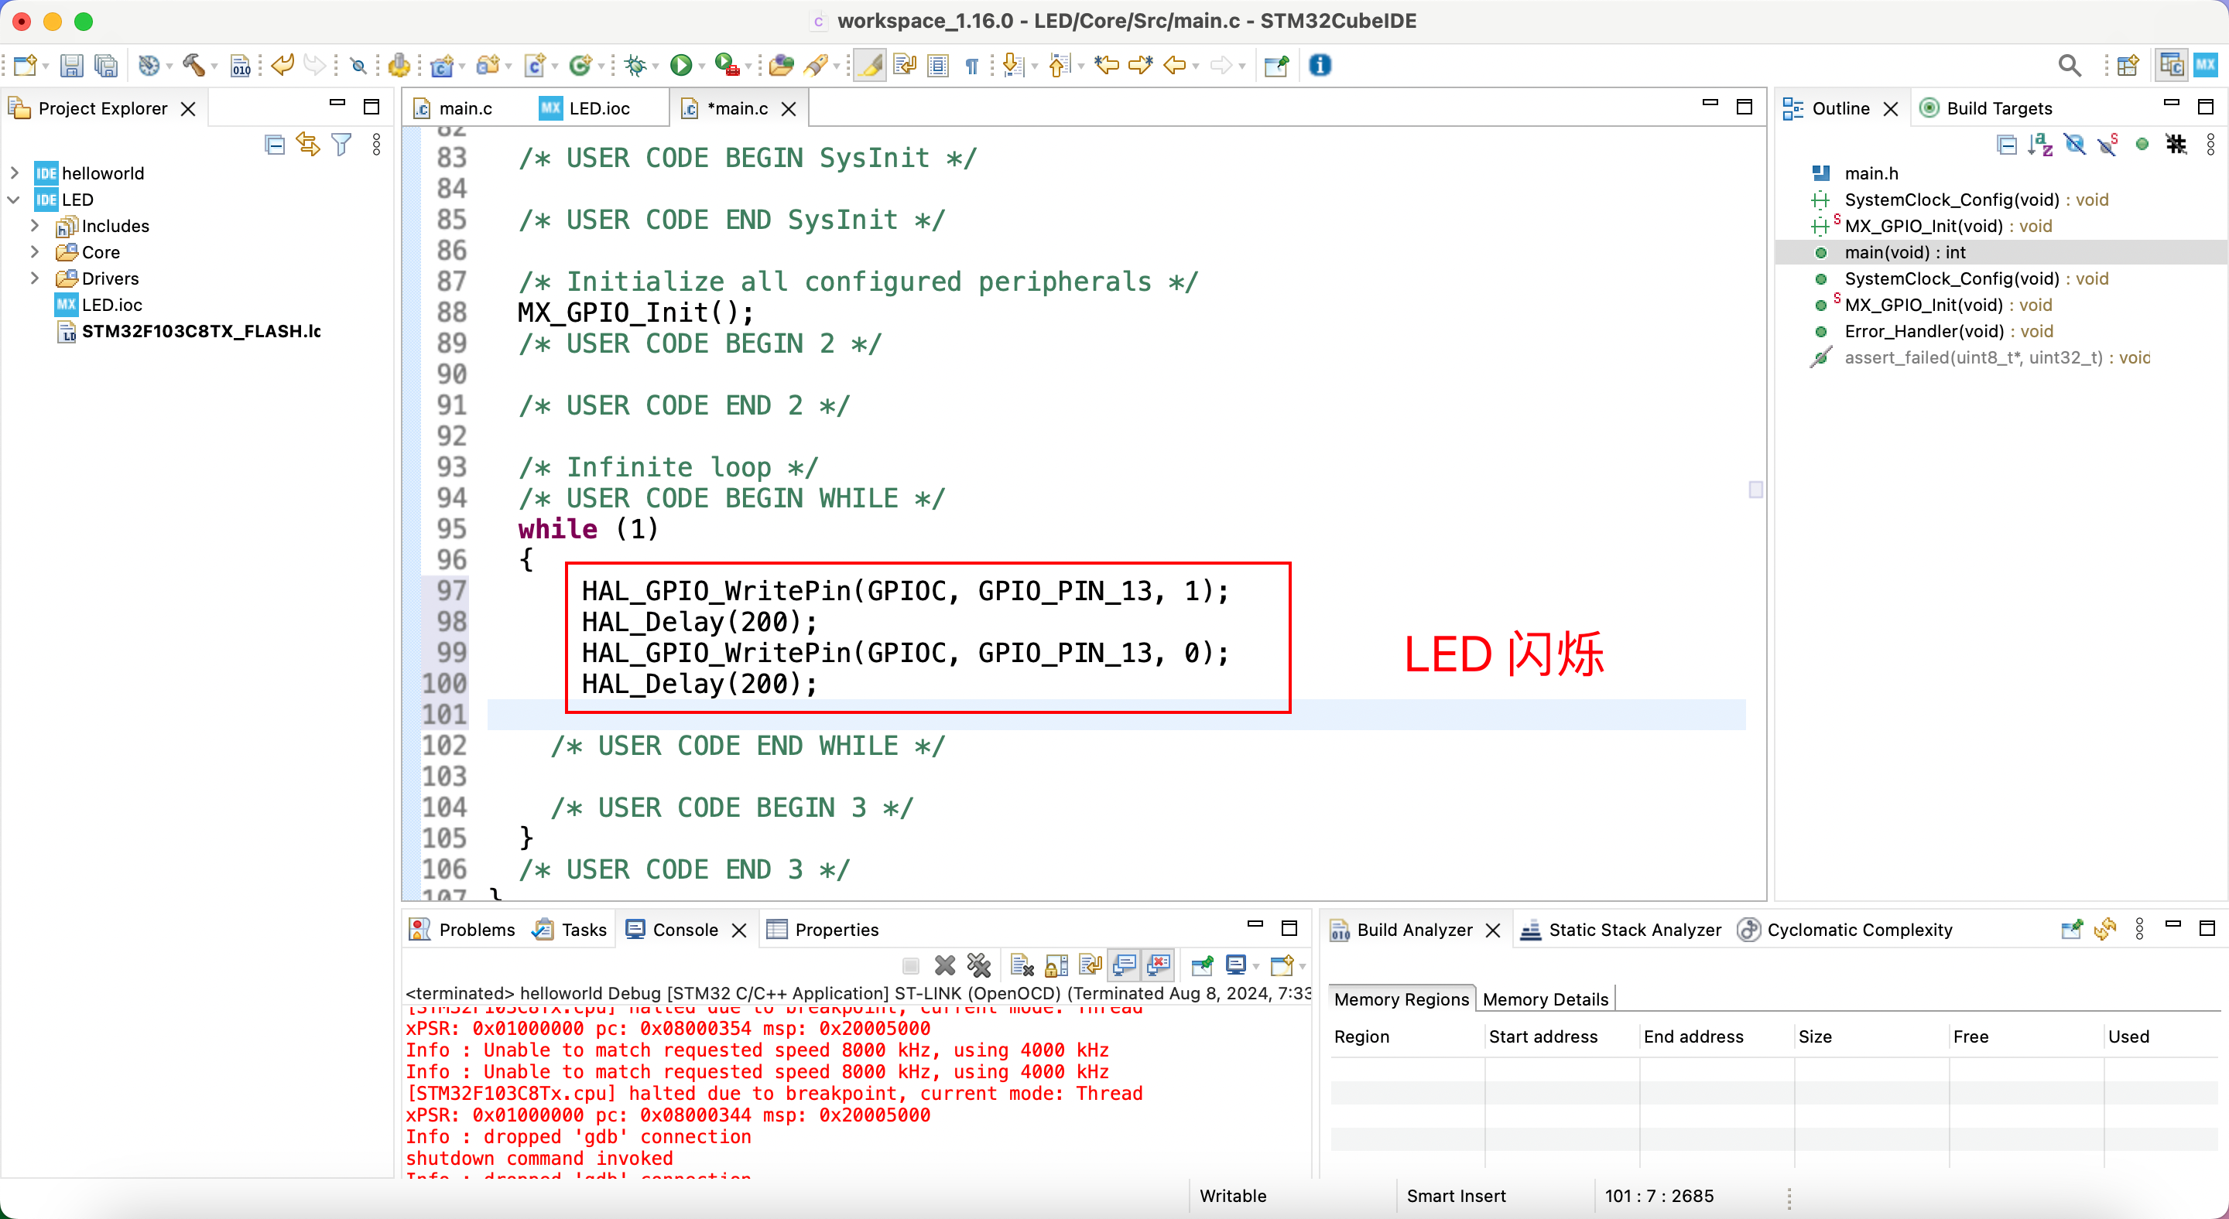
Task: Click the External Tools run icon
Action: [727, 66]
